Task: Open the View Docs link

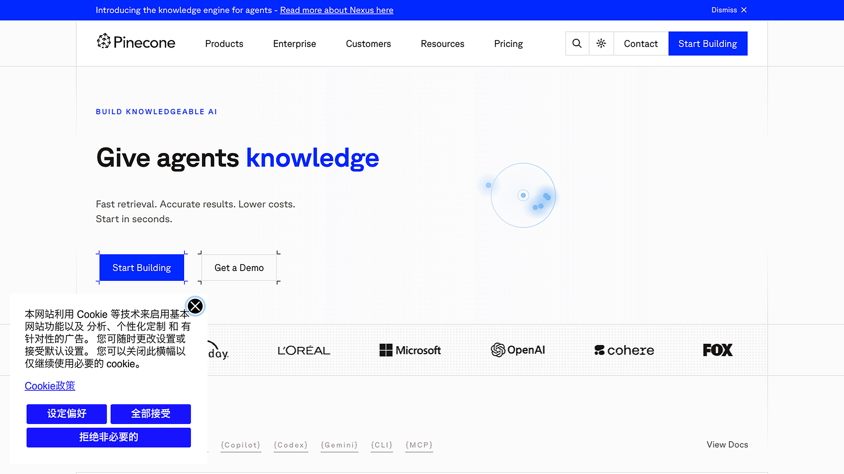Action: pyautogui.click(x=727, y=445)
